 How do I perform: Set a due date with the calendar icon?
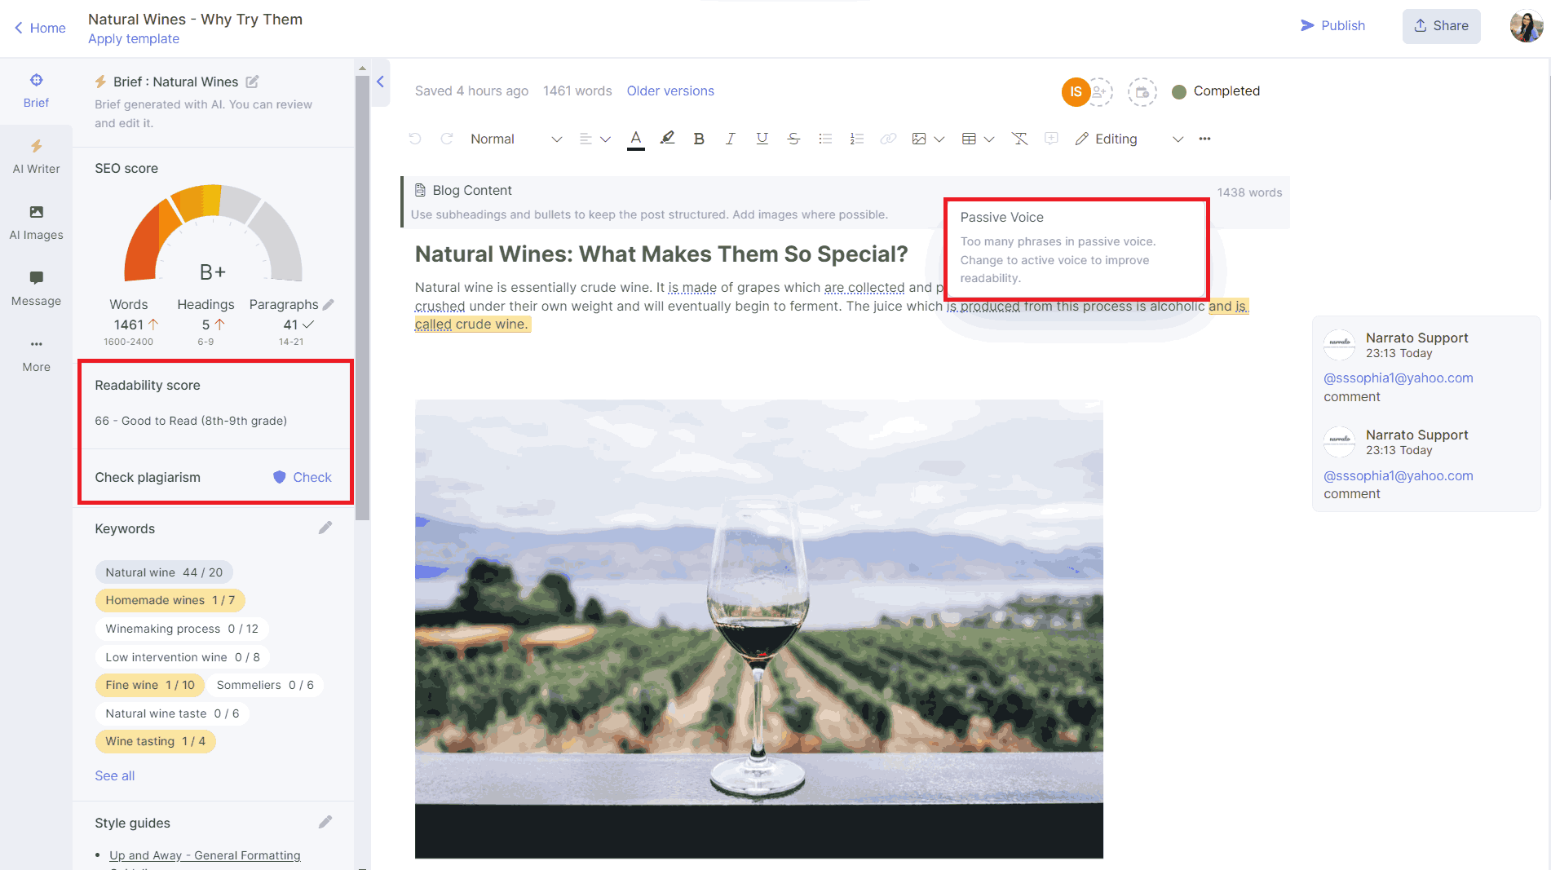tap(1142, 91)
